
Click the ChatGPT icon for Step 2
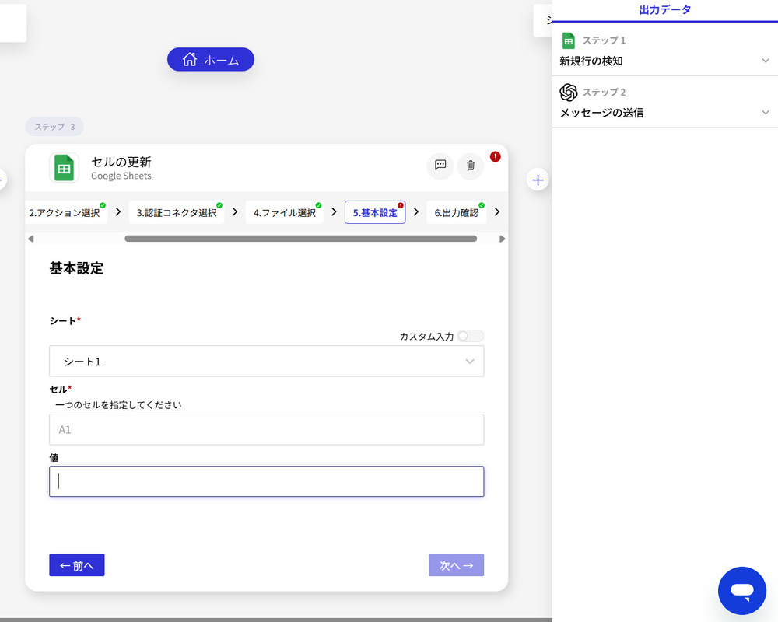tap(569, 93)
